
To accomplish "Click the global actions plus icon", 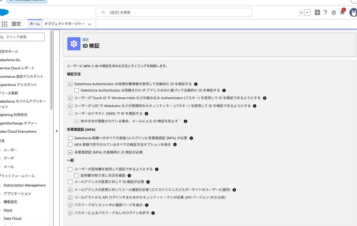I will [317, 12].
